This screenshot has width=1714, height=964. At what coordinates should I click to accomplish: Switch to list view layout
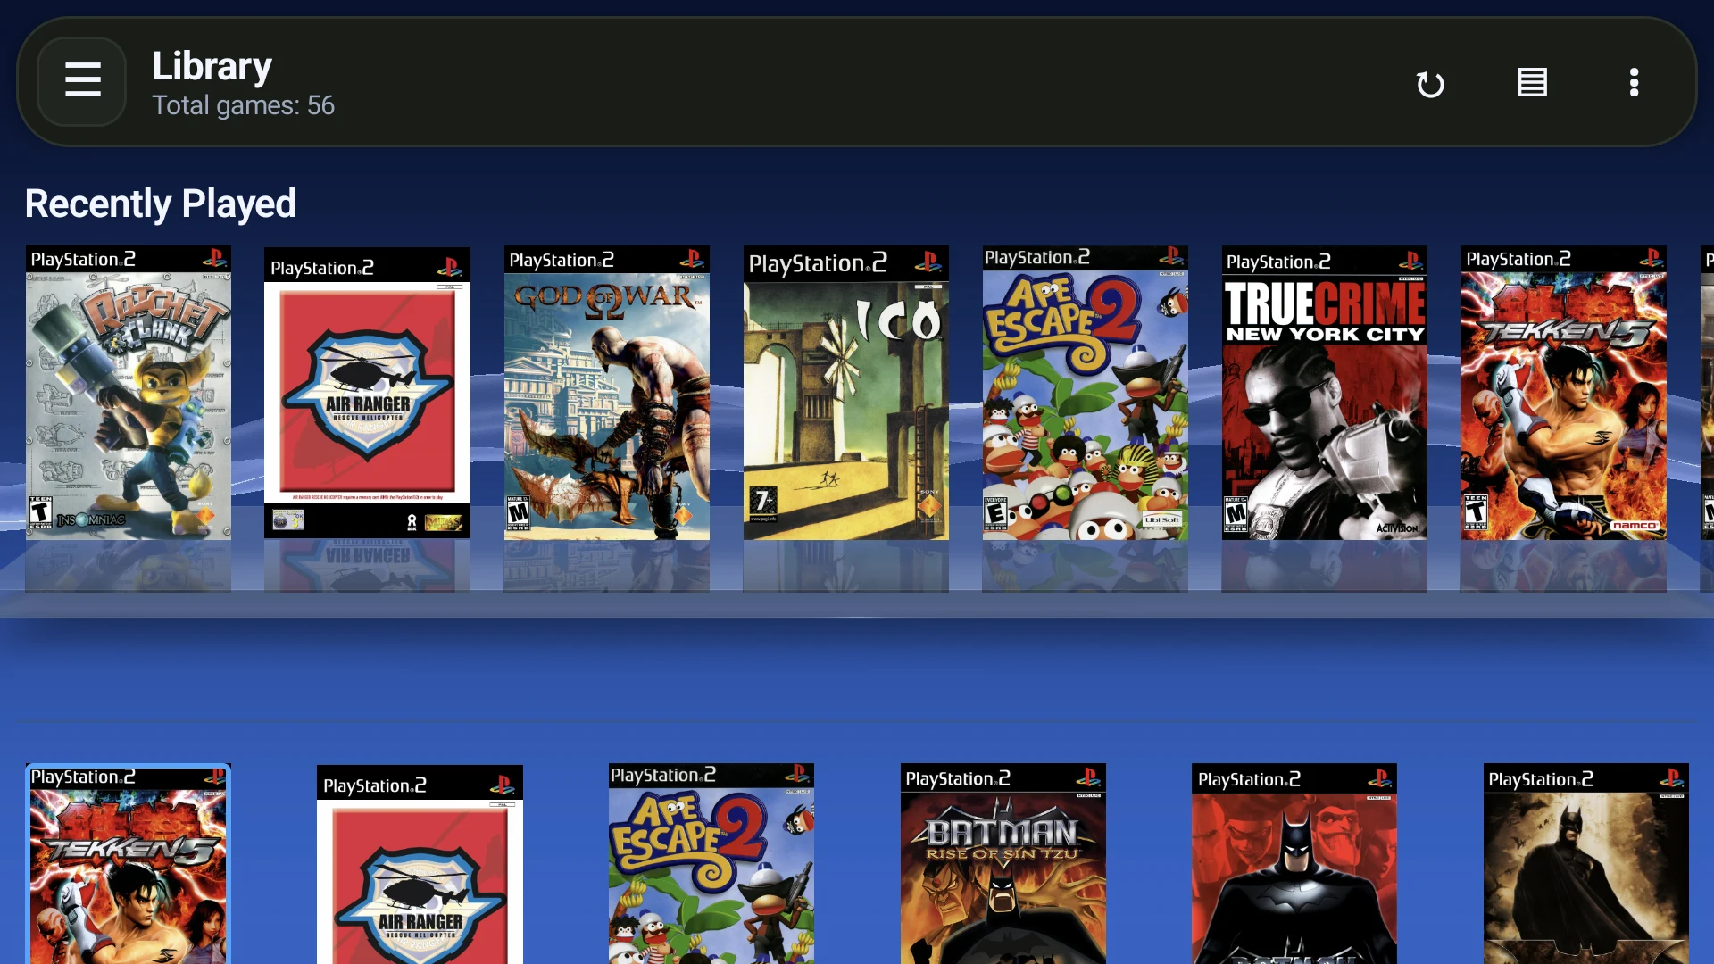[x=1532, y=83]
